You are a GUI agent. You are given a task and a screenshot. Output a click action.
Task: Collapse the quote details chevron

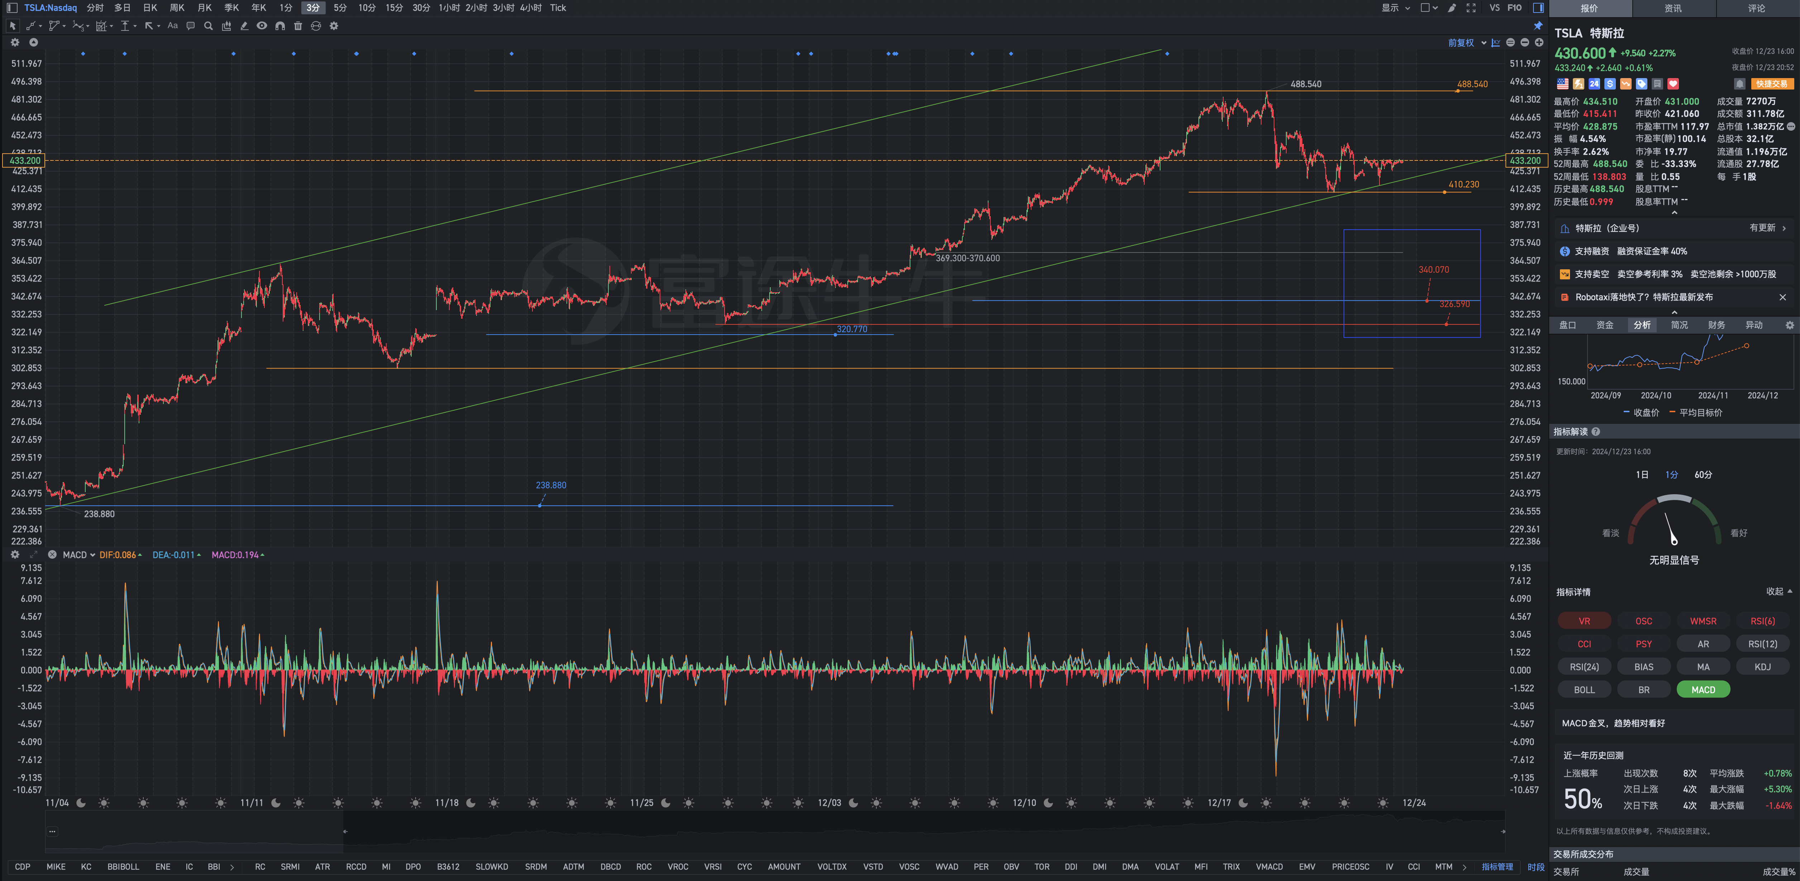coord(1674,213)
